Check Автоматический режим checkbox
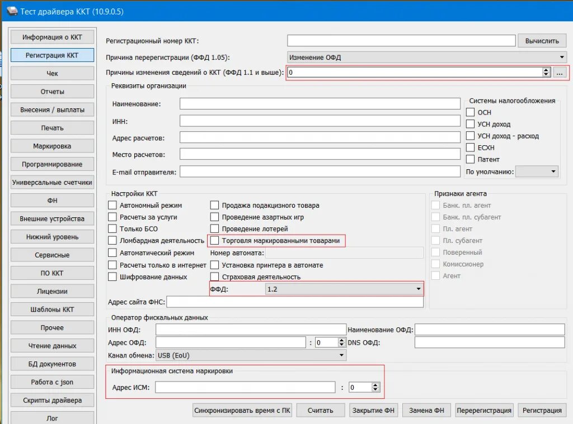 [112, 253]
